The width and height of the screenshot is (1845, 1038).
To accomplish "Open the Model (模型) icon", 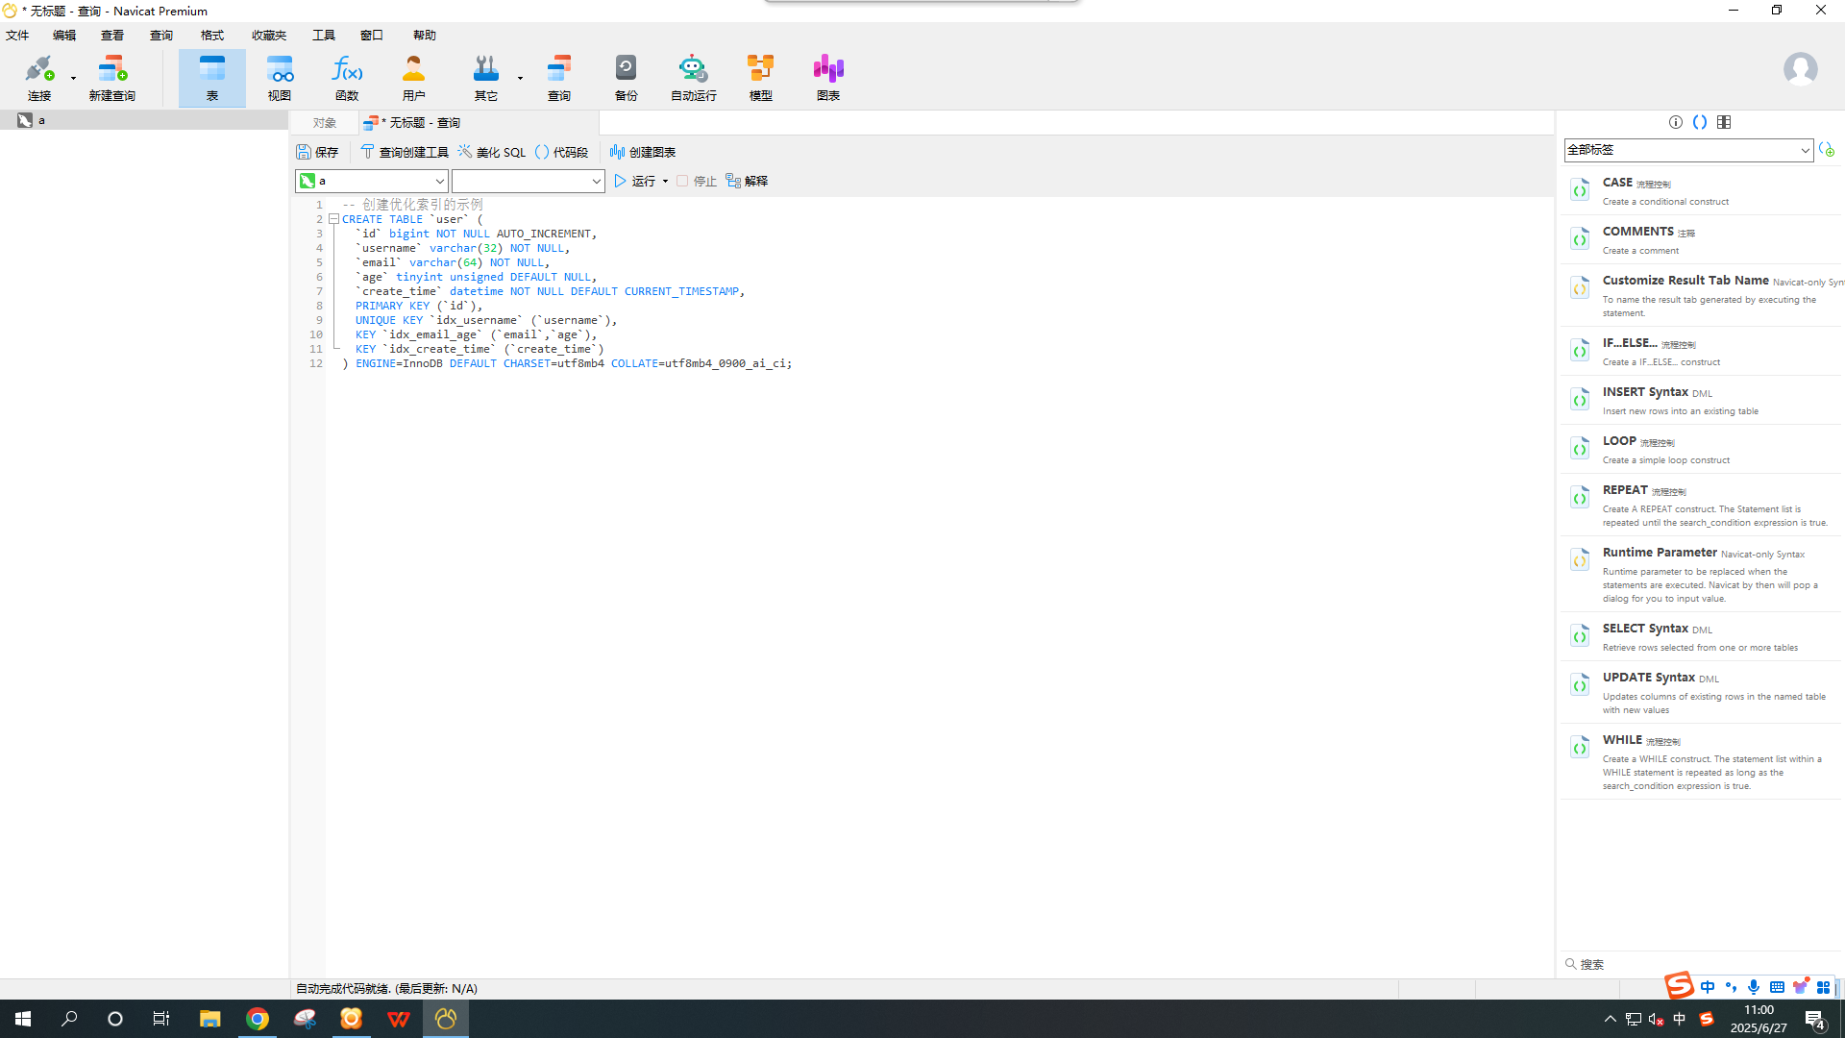I will click(761, 78).
